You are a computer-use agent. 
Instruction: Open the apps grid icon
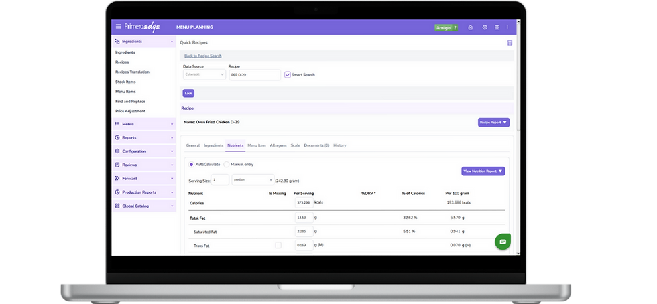pos(497,27)
